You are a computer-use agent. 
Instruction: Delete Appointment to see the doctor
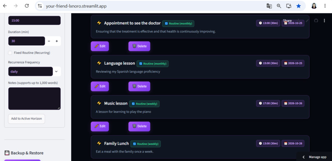point(139,46)
